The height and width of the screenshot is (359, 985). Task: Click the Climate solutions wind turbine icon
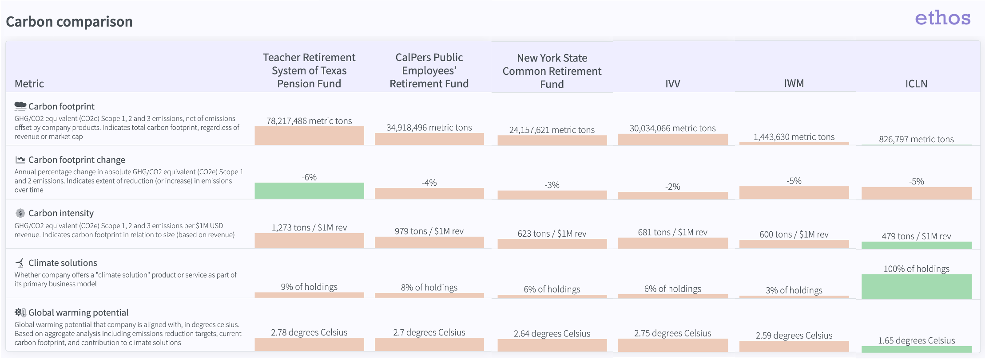(20, 263)
